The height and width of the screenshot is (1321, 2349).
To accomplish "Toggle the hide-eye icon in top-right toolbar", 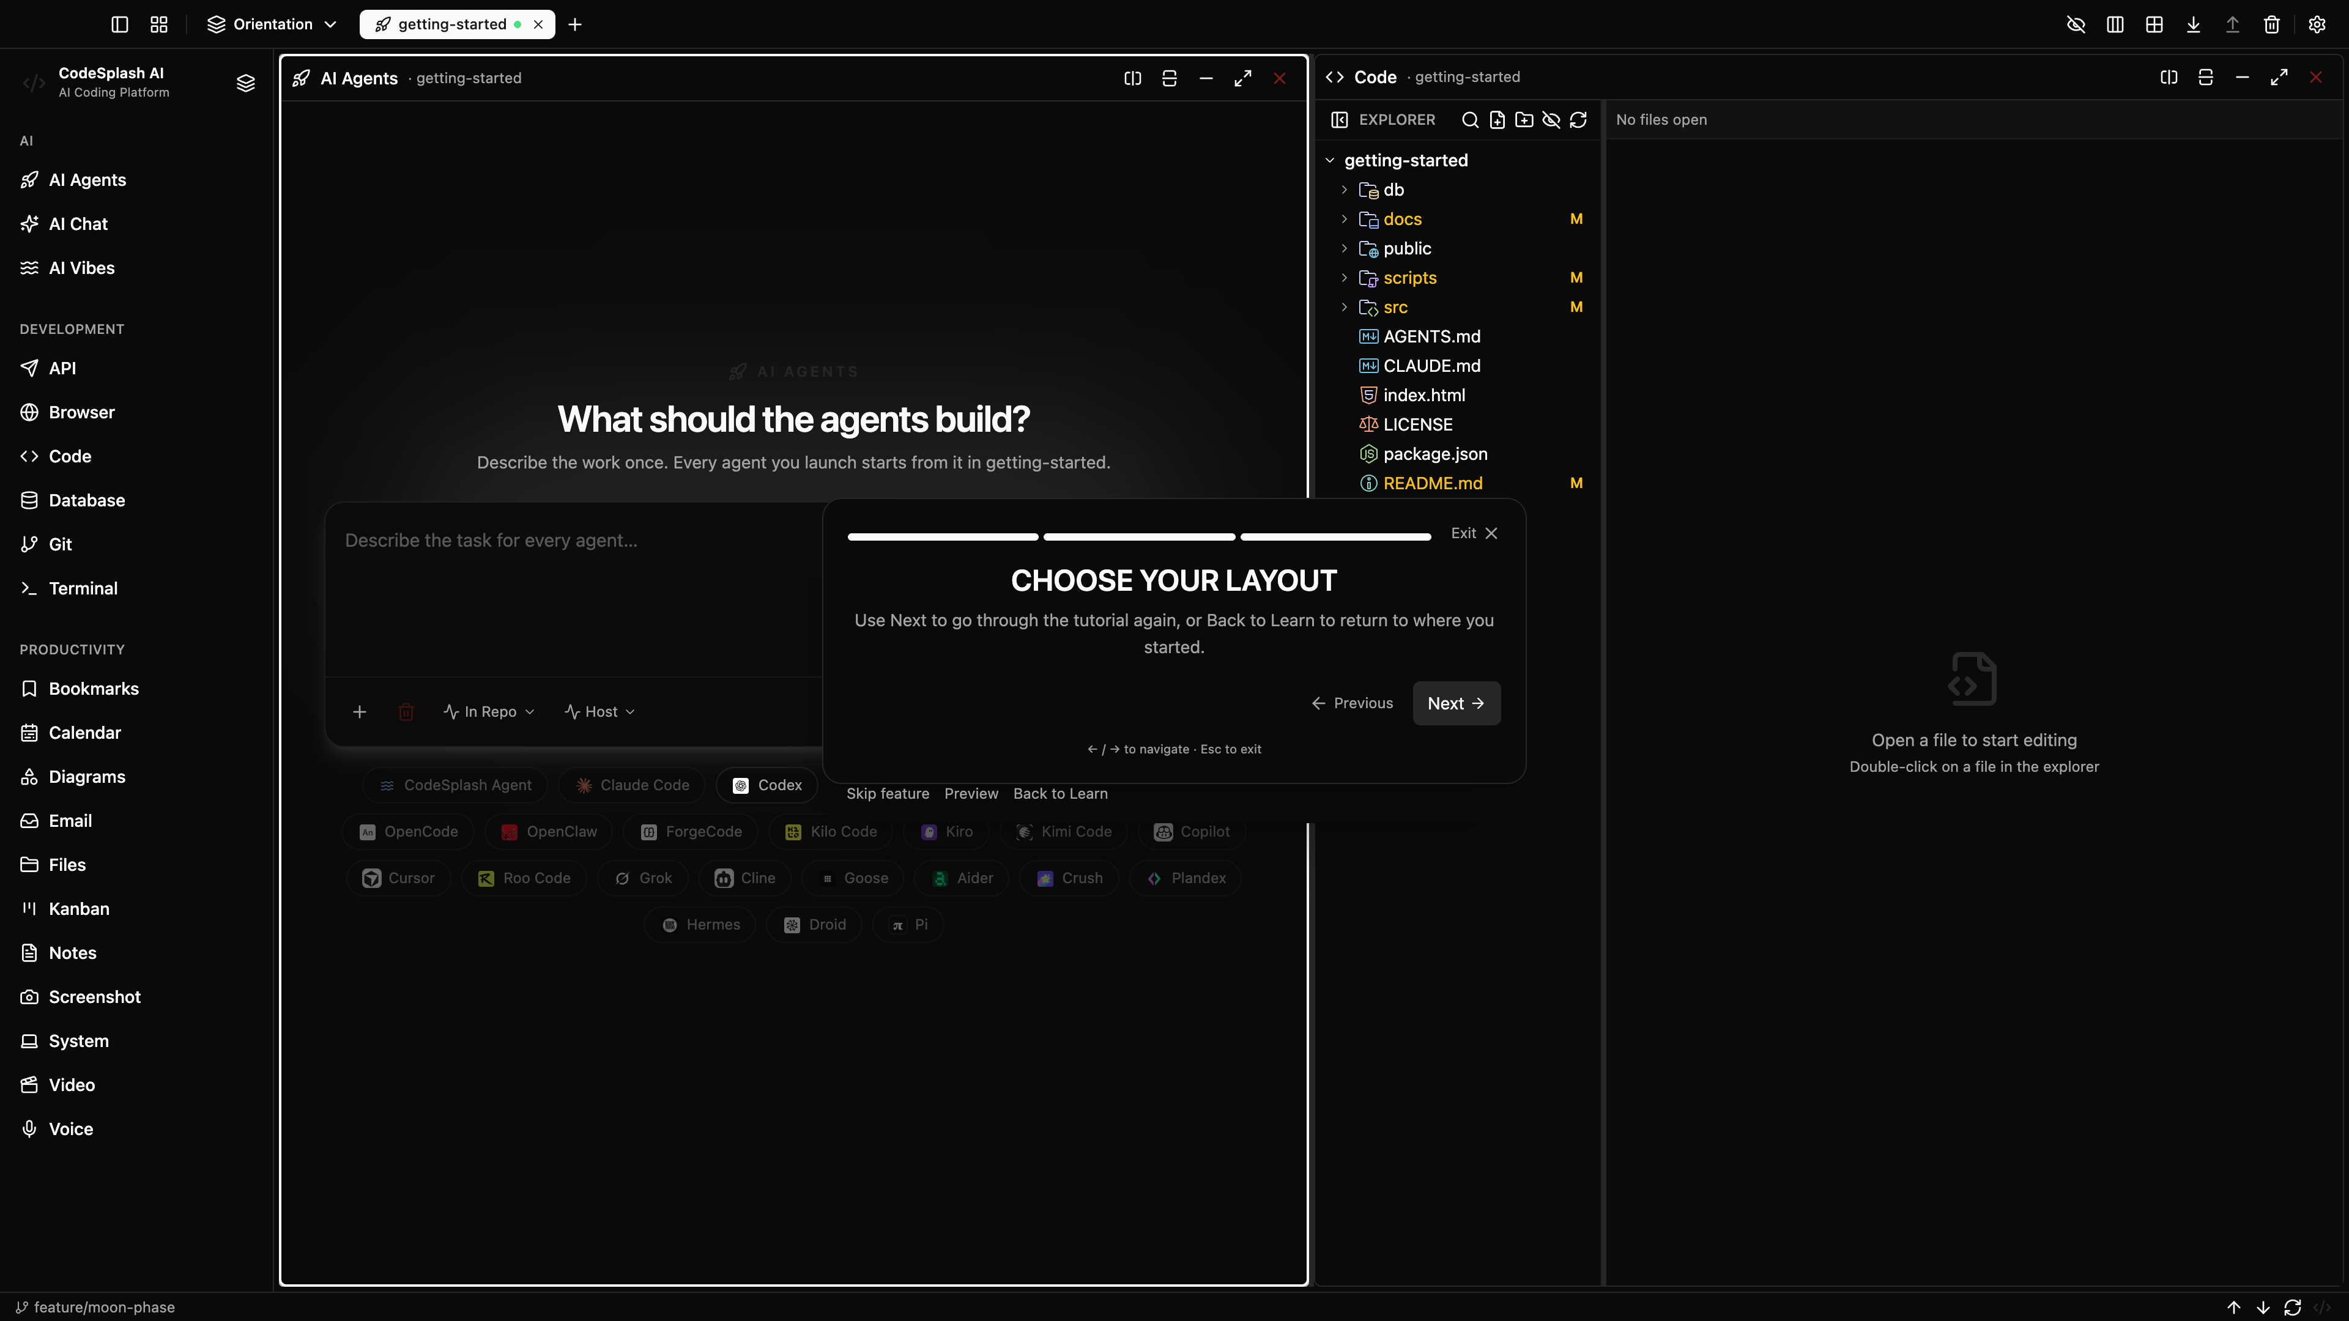I will click(2076, 24).
